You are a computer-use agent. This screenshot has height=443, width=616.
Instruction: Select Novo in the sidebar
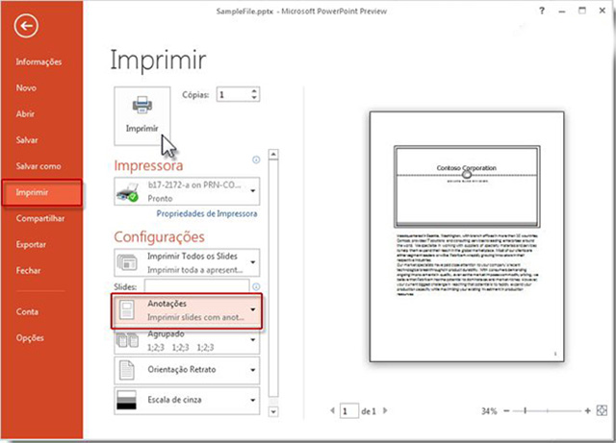pos(26,87)
